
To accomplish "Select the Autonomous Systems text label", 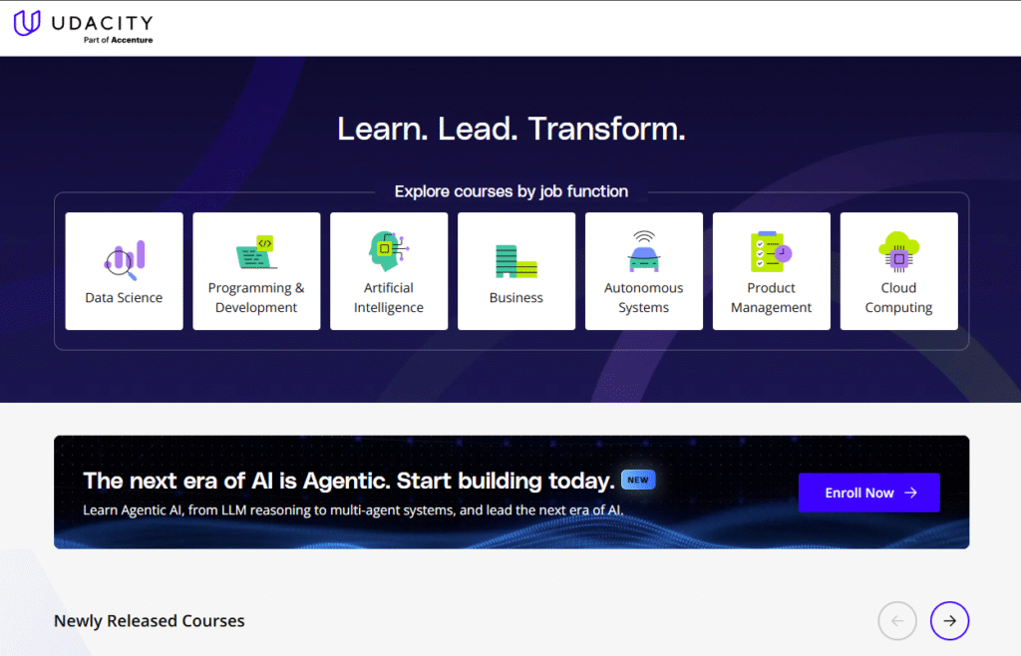I will tap(644, 298).
